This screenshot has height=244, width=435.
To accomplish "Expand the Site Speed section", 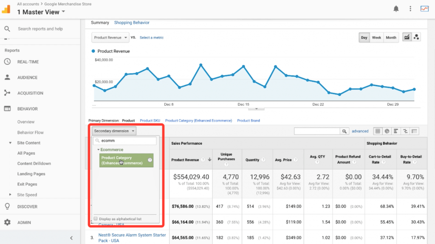I will tap(10, 195).
